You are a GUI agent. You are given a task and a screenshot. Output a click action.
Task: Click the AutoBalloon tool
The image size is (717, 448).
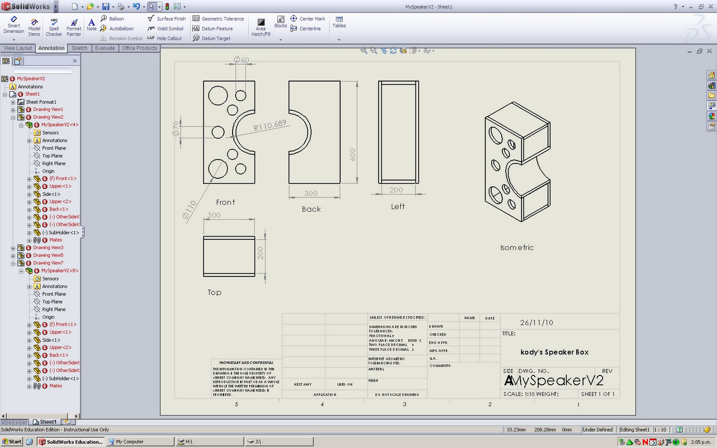click(x=117, y=29)
